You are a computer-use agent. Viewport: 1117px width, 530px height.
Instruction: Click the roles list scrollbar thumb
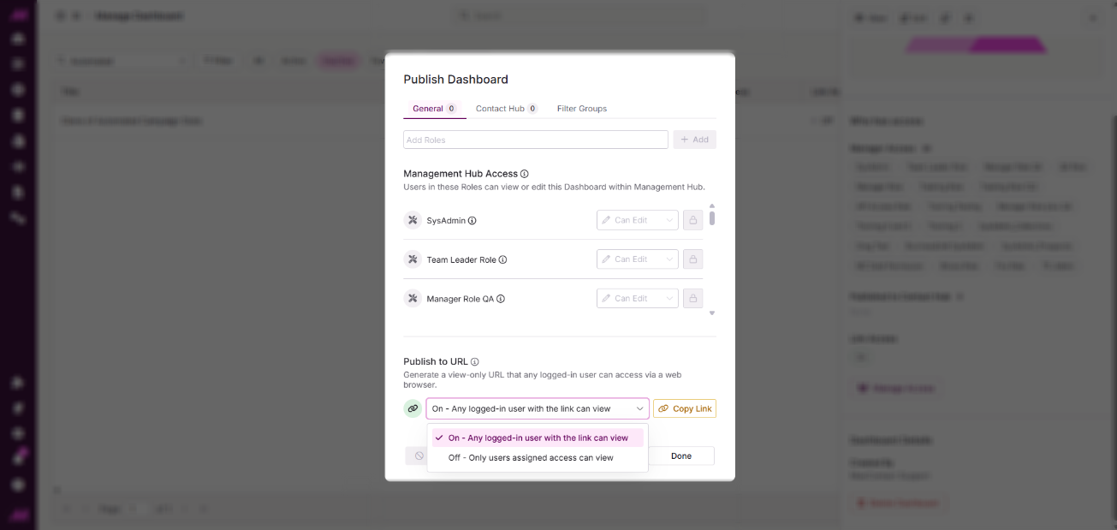coord(712,217)
